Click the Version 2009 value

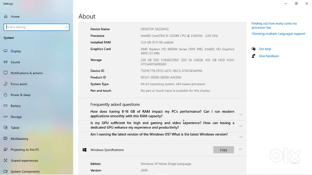144,170
